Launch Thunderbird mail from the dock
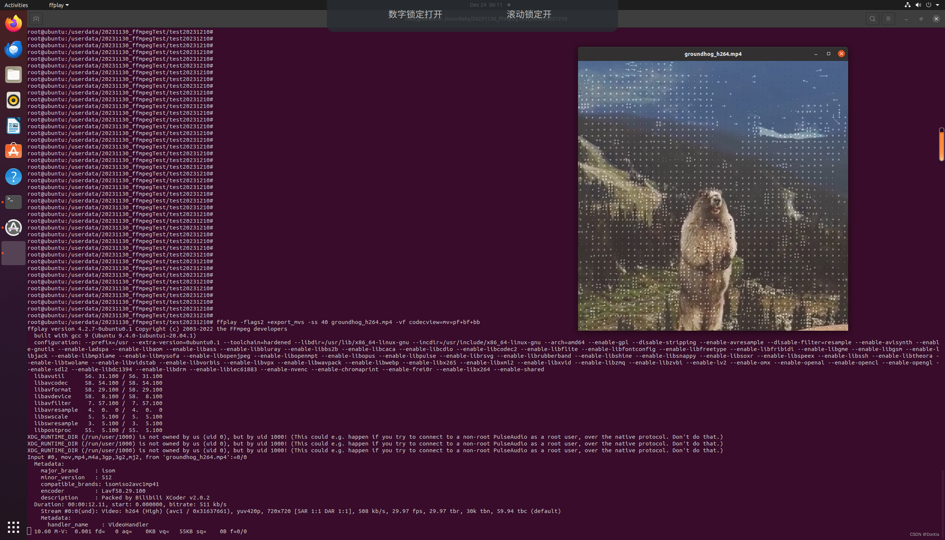The image size is (945, 540). coord(14,49)
